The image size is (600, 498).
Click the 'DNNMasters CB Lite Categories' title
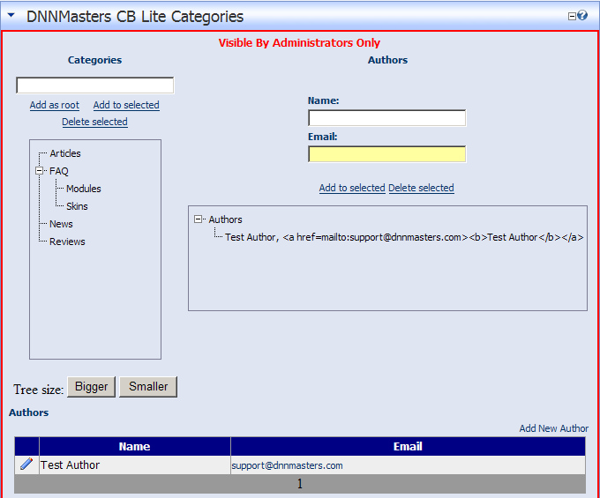(135, 17)
